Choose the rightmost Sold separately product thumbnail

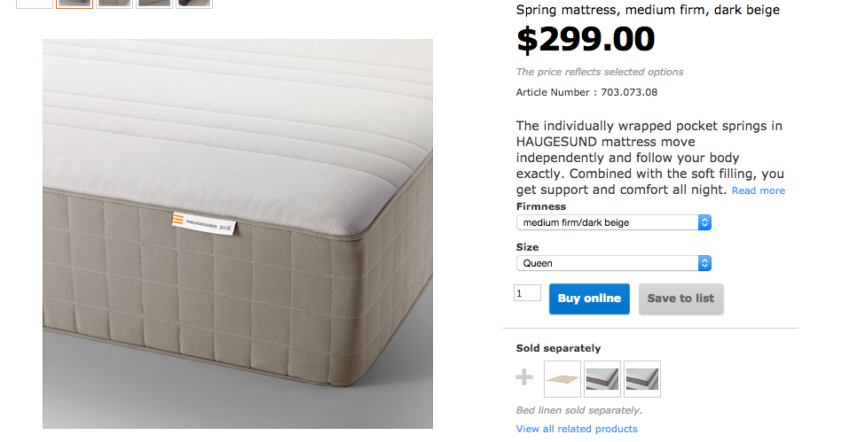(642, 379)
